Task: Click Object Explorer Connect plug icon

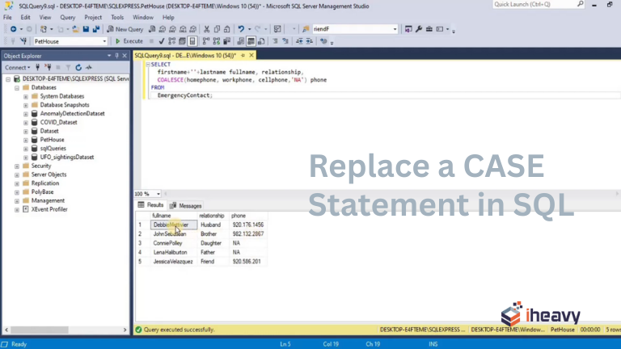Action: click(x=38, y=67)
